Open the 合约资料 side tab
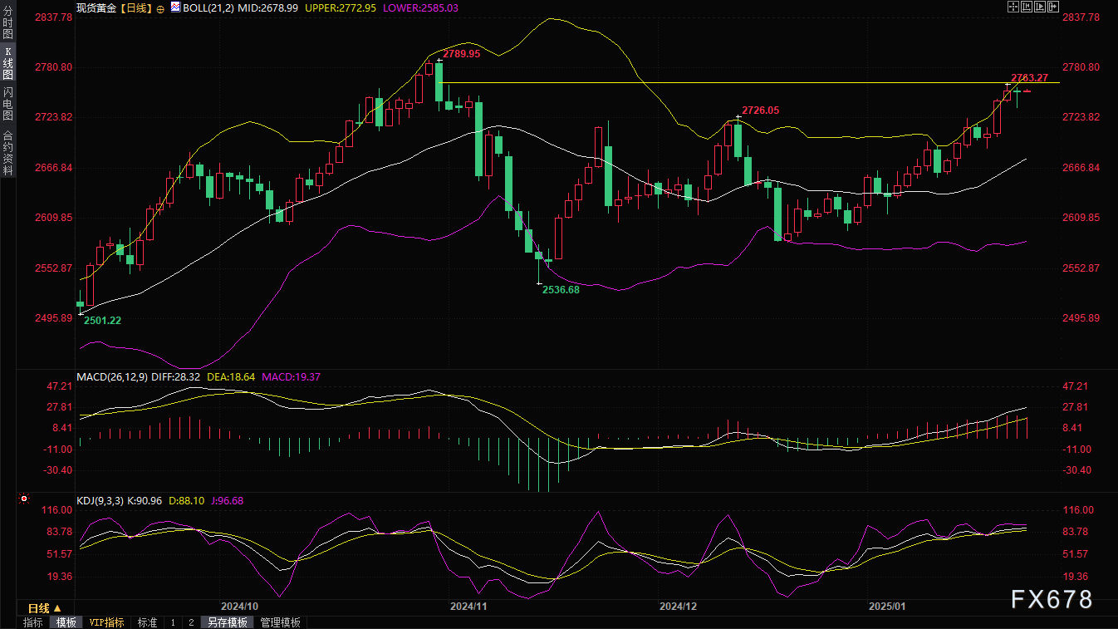1118x629 pixels. point(7,153)
